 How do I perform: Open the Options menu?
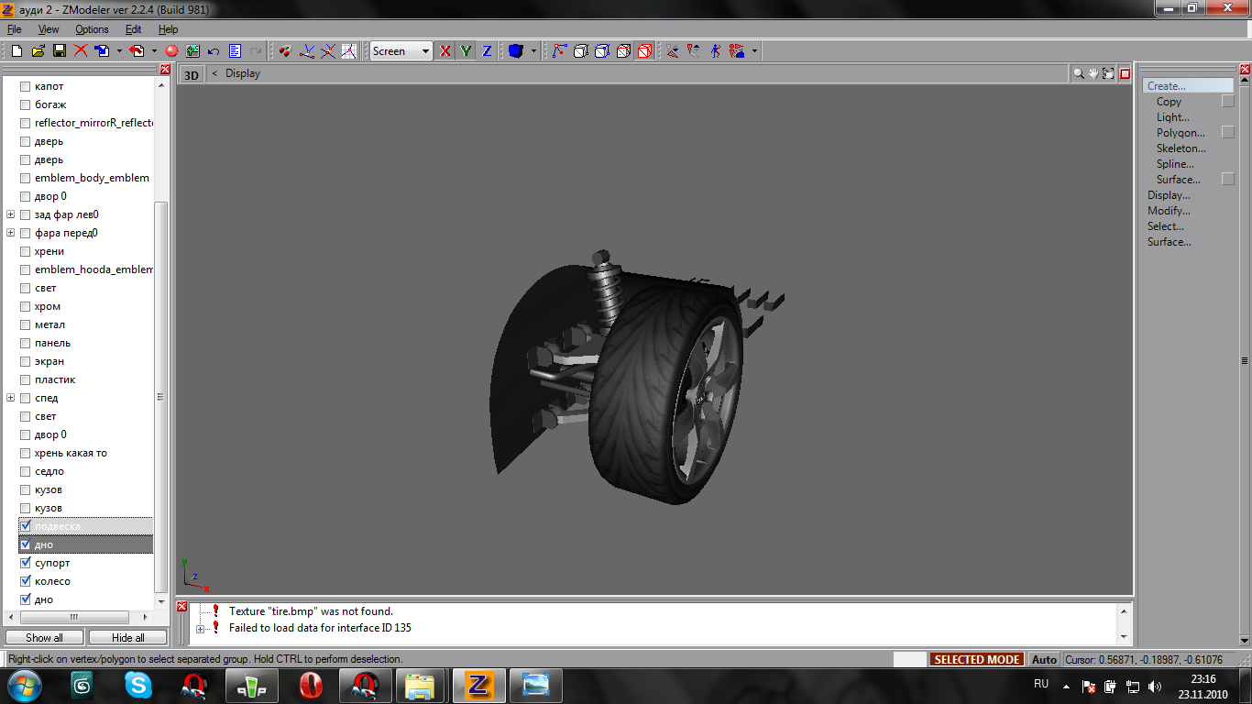coord(92,29)
